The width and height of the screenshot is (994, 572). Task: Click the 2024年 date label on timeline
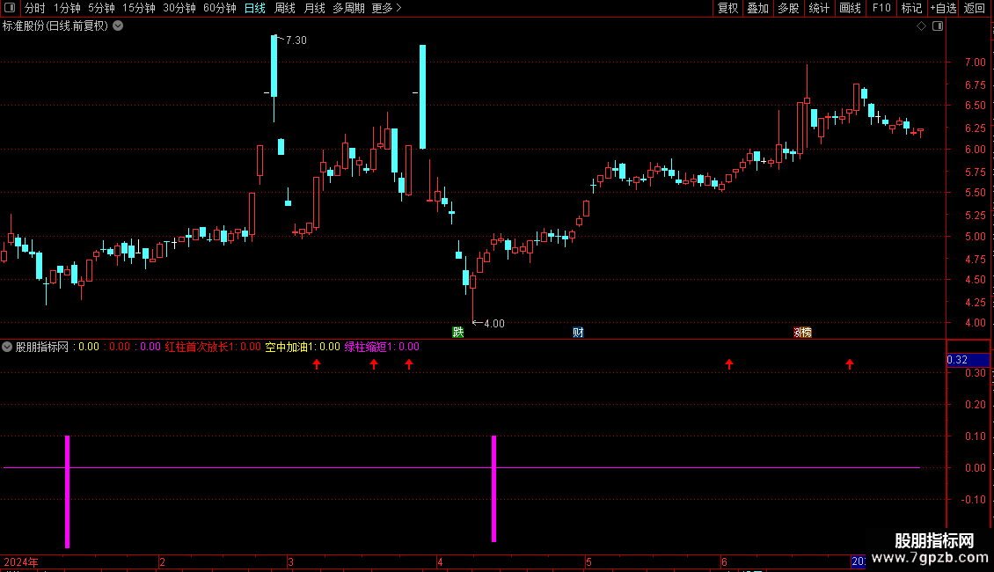(x=21, y=561)
